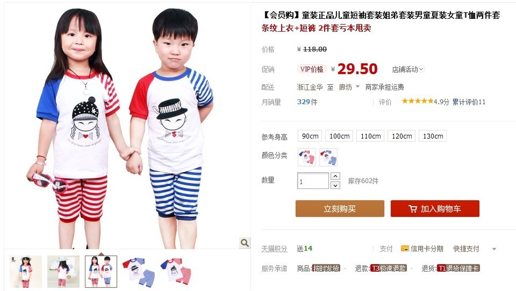The image size is (516, 291).
Task: View first thumbnail of girl in hat
Action: pyautogui.click(x=26, y=272)
